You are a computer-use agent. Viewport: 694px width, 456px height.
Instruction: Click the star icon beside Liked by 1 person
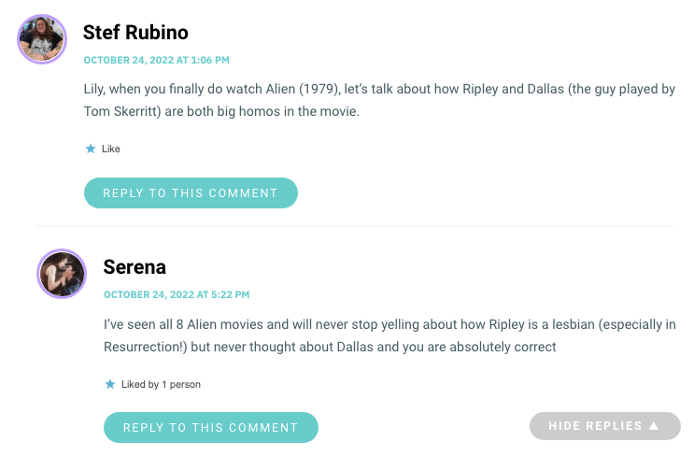click(x=110, y=384)
